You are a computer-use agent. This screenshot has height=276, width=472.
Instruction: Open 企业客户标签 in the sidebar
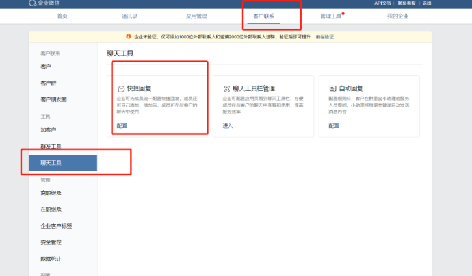pyautogui.click(x=56, y=226)
